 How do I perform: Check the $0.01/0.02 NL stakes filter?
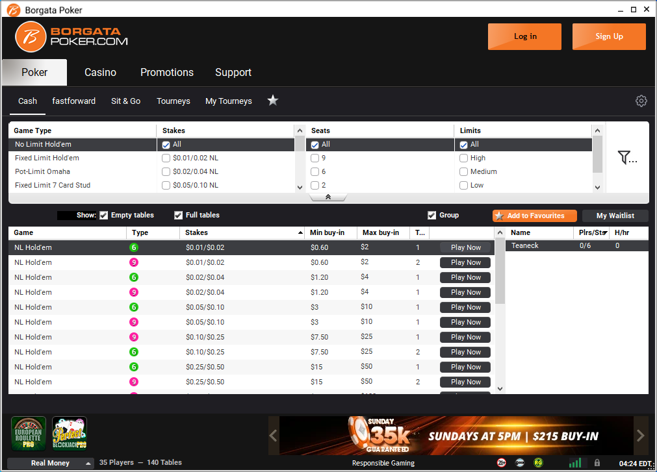[166, 158]
